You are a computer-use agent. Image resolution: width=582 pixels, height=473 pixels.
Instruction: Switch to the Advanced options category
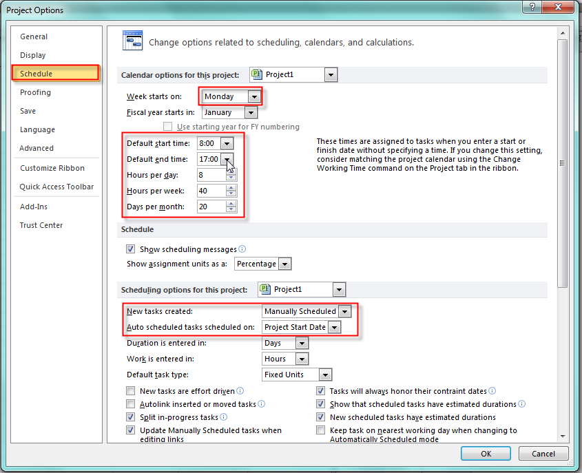(x=37, y=148)
